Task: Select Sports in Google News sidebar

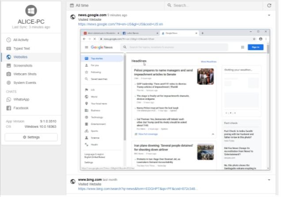Action: tap(103, 131)
